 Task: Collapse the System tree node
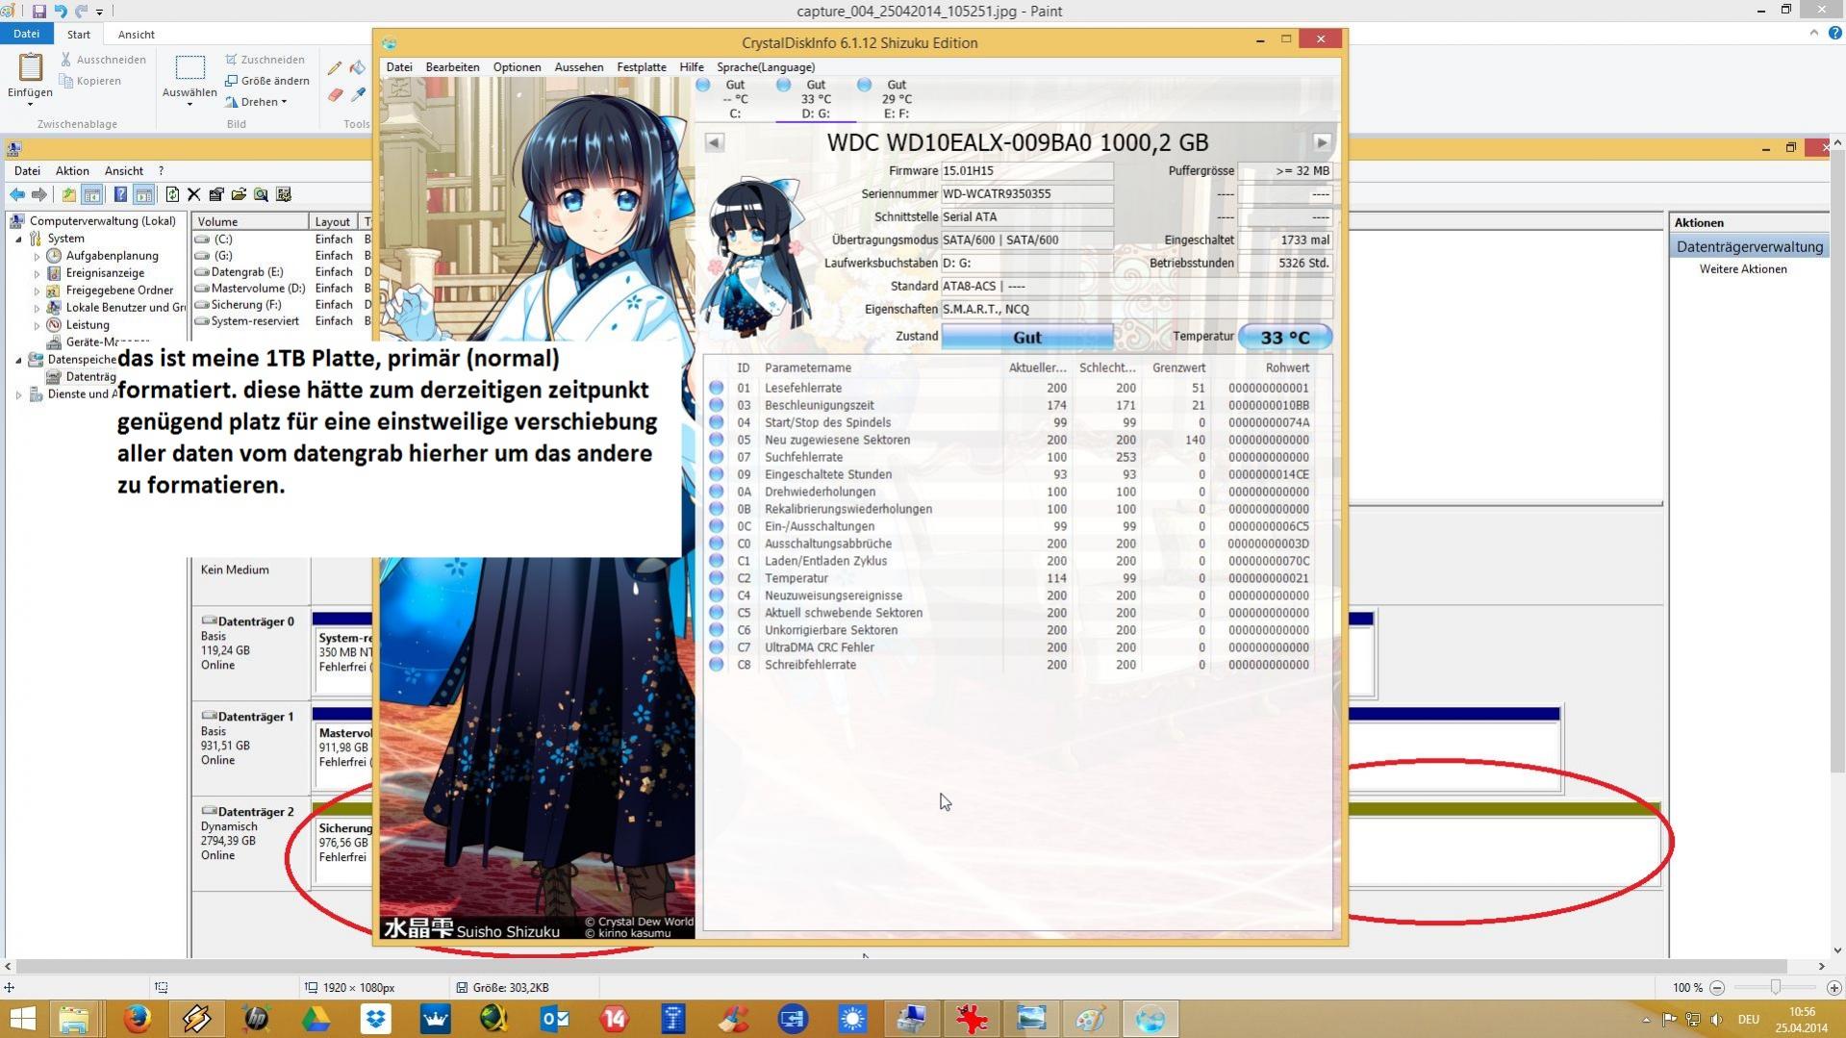19,239
